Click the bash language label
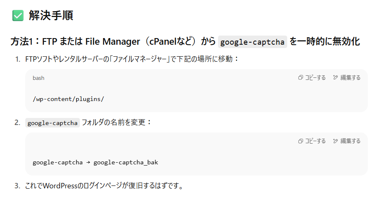The image size is (384, 202). (x=38, y=78)
